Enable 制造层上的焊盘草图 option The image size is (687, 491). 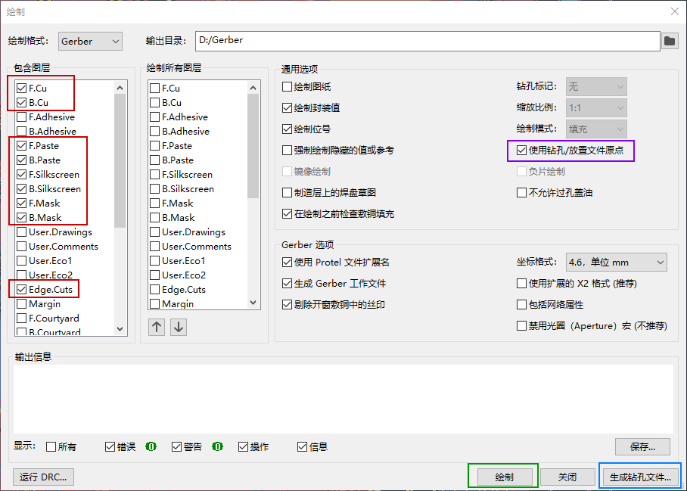pos(287,193)
